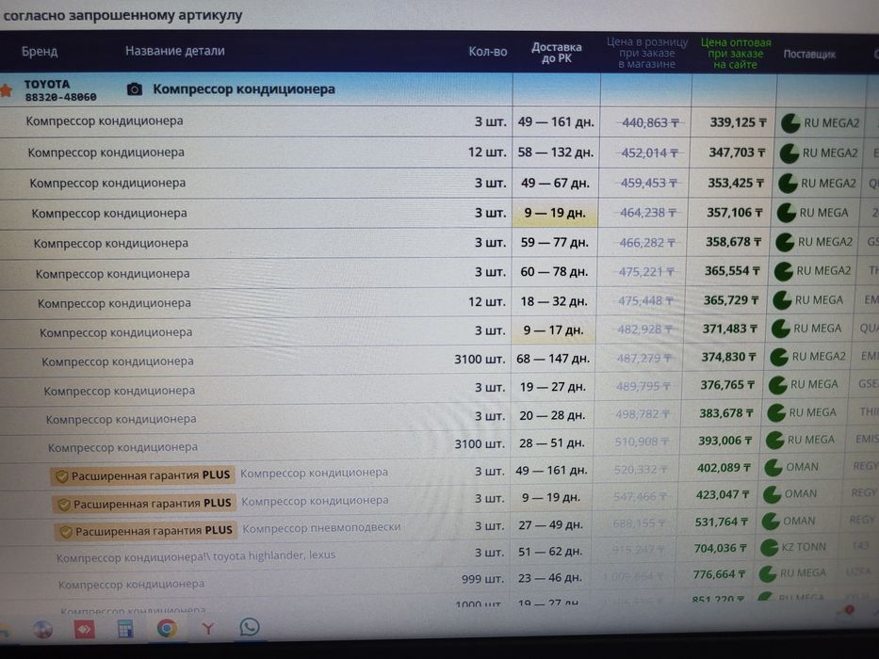Sort by Название детали column header
This screenshot has height=659, width=879.
click(x=175, y=51)
